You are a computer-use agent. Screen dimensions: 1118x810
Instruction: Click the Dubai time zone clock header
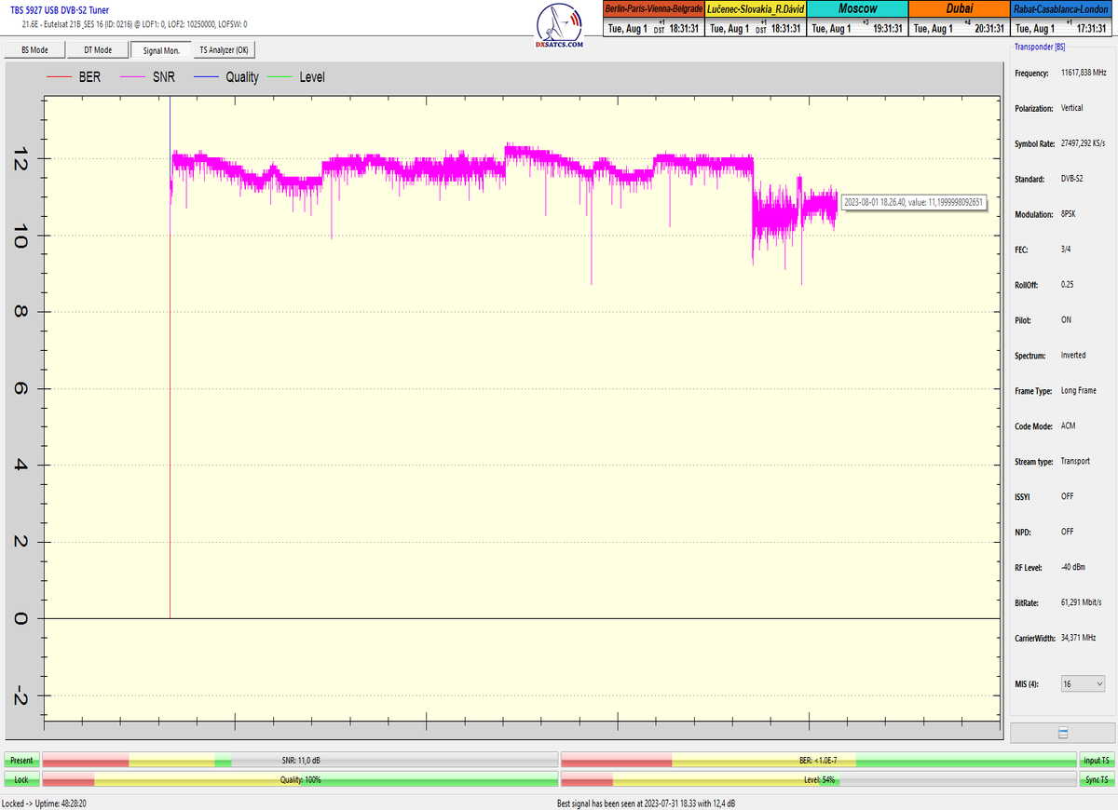[x=959, y=8]
